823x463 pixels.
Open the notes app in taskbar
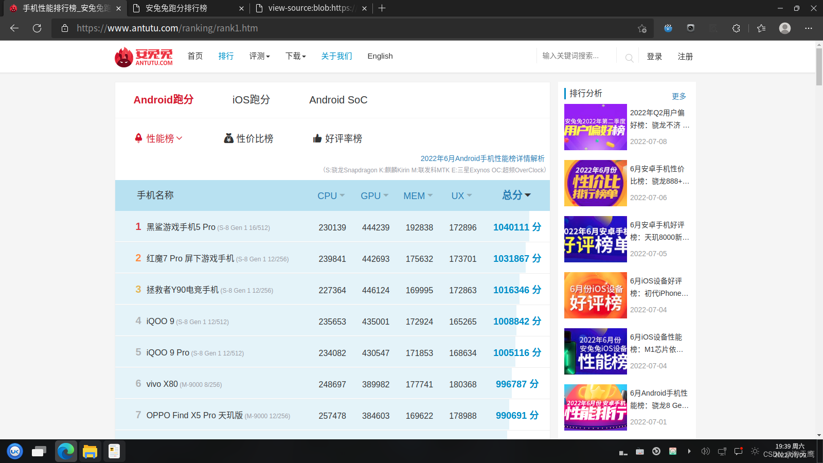[x=114, y=451]
